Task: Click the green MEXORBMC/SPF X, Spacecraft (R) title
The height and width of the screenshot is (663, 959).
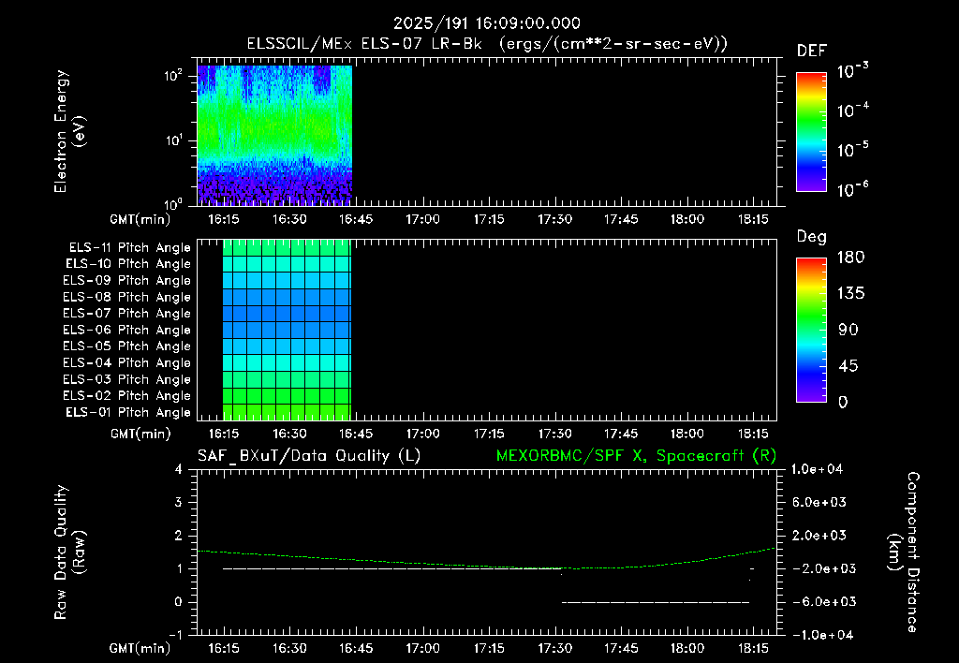Action: point(636,456)
